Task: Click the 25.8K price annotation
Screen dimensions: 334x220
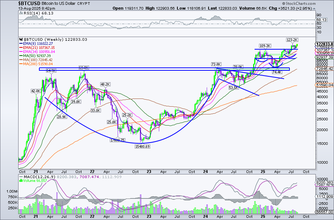Action: point(112,122)
